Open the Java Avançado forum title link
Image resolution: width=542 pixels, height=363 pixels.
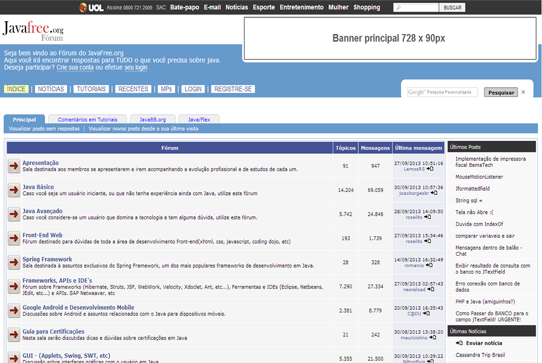click(42, 211)
